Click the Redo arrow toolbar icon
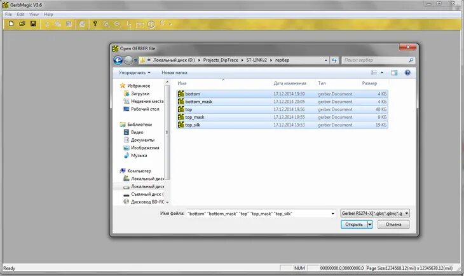This screenshot has width=464, height=276. click(162, 23)
